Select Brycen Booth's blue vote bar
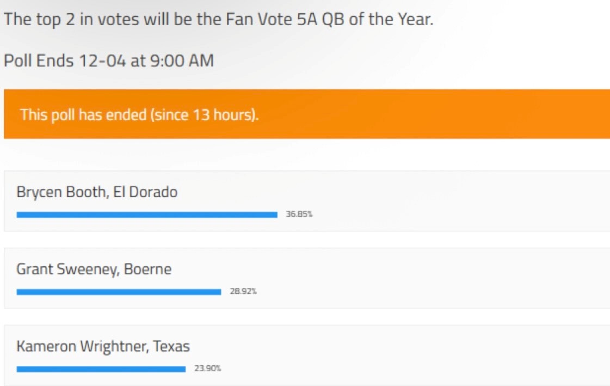Viewport: 610px width, 386px height. [x=147, y=215]
